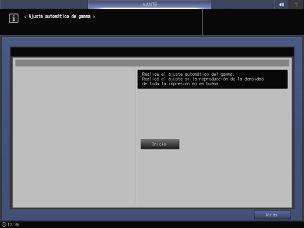Open the speaker volume icon
The image size is (304, 228).
(282, 4)
